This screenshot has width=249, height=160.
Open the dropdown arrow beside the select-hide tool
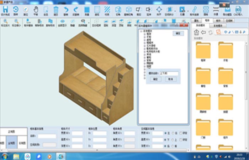coord(88,22)
